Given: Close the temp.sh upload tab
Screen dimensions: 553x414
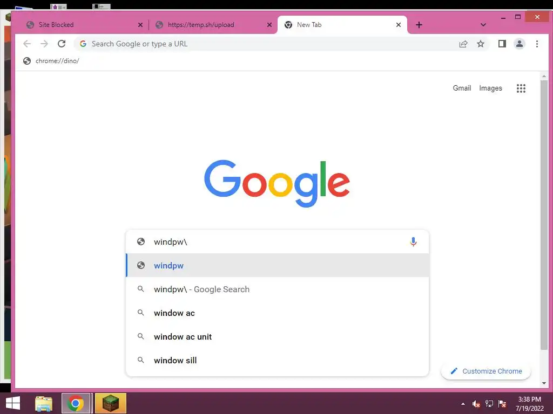Looking at the screenshot, I should pos(269,25).
